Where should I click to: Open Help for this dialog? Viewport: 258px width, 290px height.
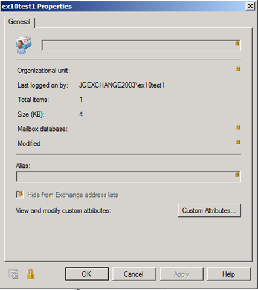229,274
